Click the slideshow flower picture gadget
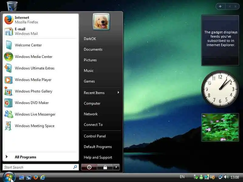This screenshot has height=182, width=243. (220, 127)
